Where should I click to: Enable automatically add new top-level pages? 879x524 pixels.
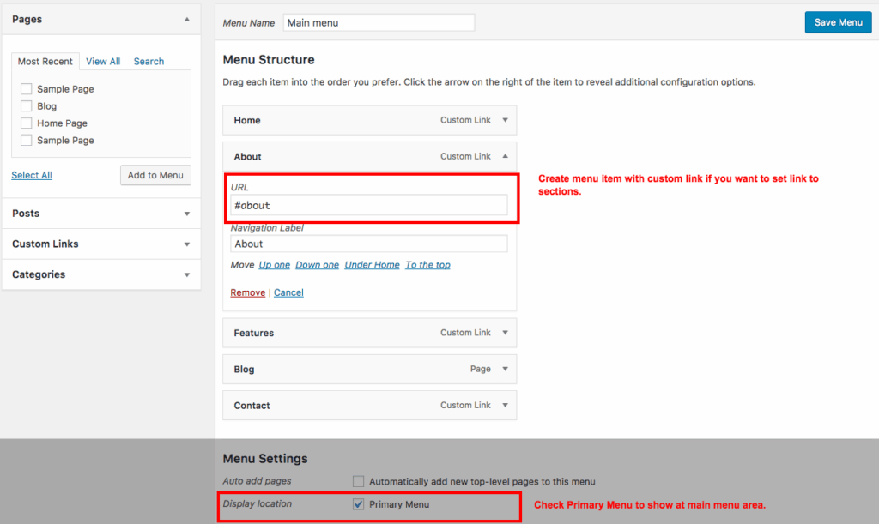[x=358, y=481]
